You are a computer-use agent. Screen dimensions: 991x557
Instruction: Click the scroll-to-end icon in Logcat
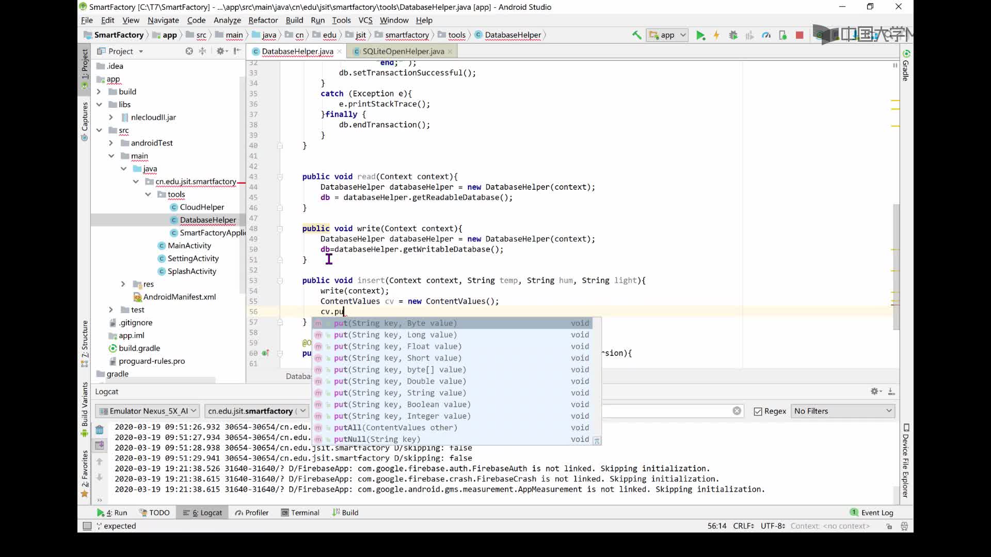(100, 445)
